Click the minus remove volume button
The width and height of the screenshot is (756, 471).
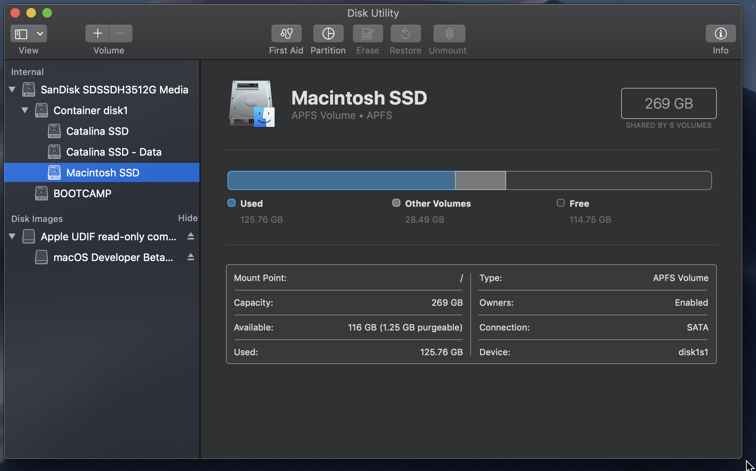[121, 34]
